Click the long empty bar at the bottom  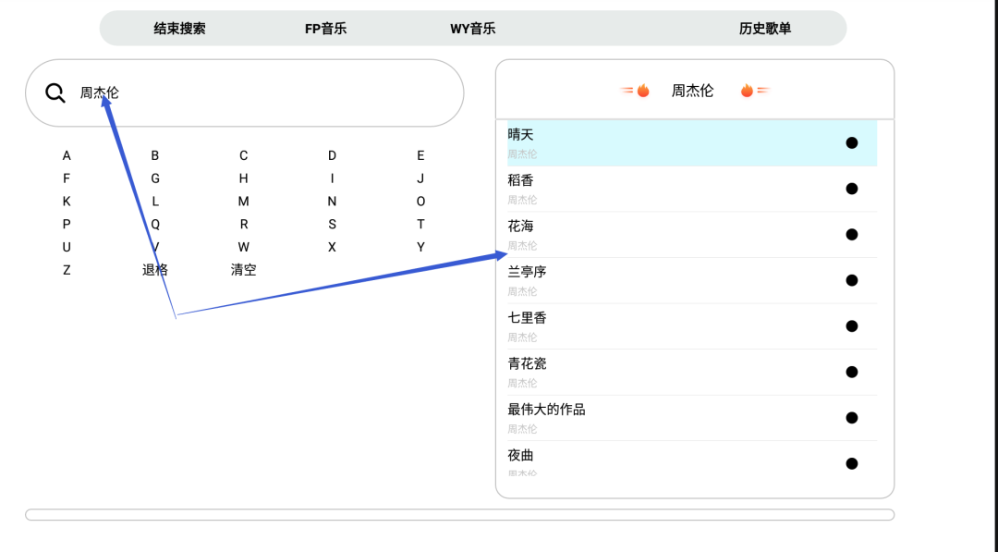pyautogui.click(x=459, y=514)
